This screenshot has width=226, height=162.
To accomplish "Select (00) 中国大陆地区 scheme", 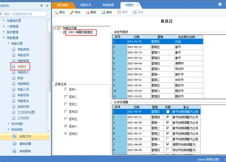I will pyautogui.click(x=80, y=32).
